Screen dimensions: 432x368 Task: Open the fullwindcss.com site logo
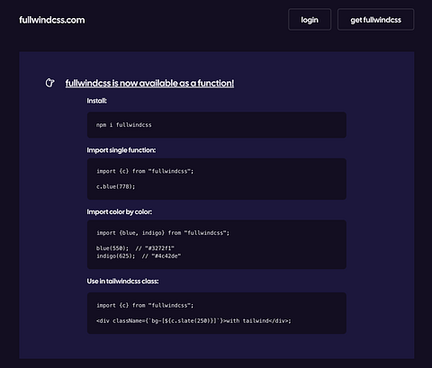pyautogui.click(x=52, y=20)
